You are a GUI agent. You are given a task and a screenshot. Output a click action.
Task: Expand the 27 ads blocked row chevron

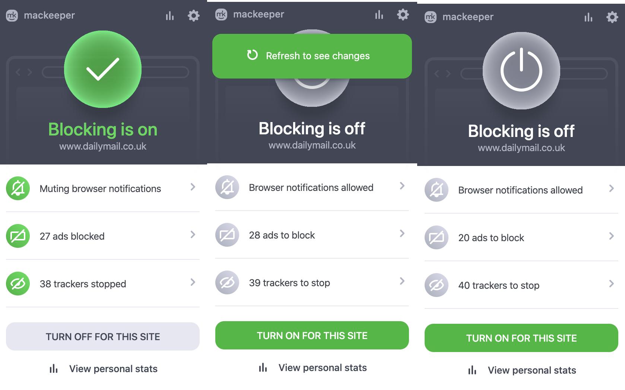pos(193,234)
